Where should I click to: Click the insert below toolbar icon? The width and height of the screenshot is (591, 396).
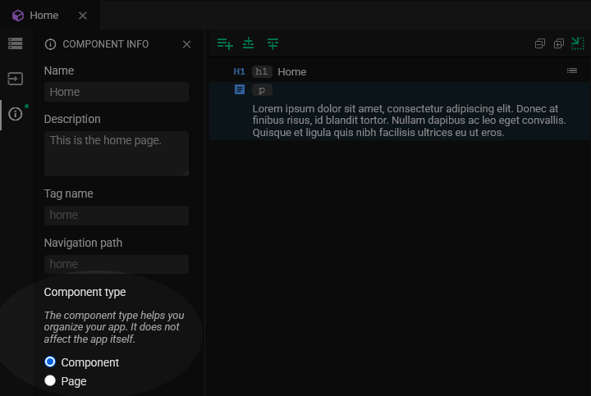pos(273,43)
